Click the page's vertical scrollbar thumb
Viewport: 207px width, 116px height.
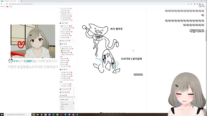click(206, 36)
